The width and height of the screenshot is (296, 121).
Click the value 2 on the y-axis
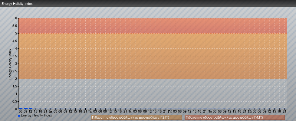pos(16,79)
